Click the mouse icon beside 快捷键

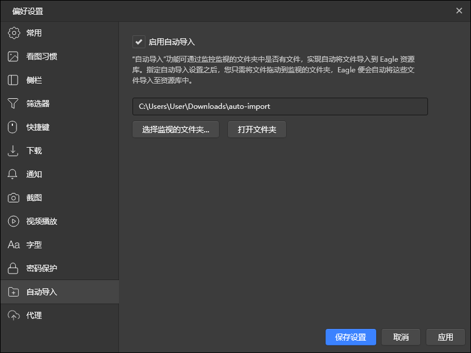pos(12,127)
